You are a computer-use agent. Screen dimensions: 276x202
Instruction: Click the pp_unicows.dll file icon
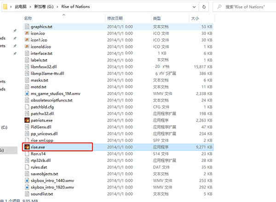point(27,133)
